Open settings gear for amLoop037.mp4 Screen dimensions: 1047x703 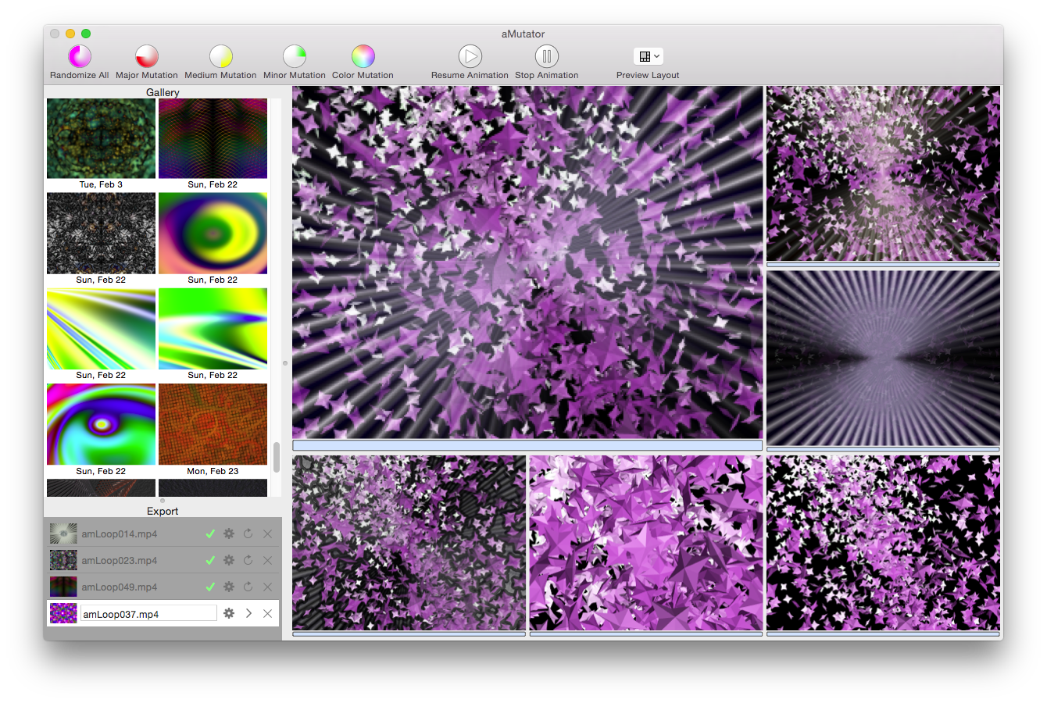229,613
